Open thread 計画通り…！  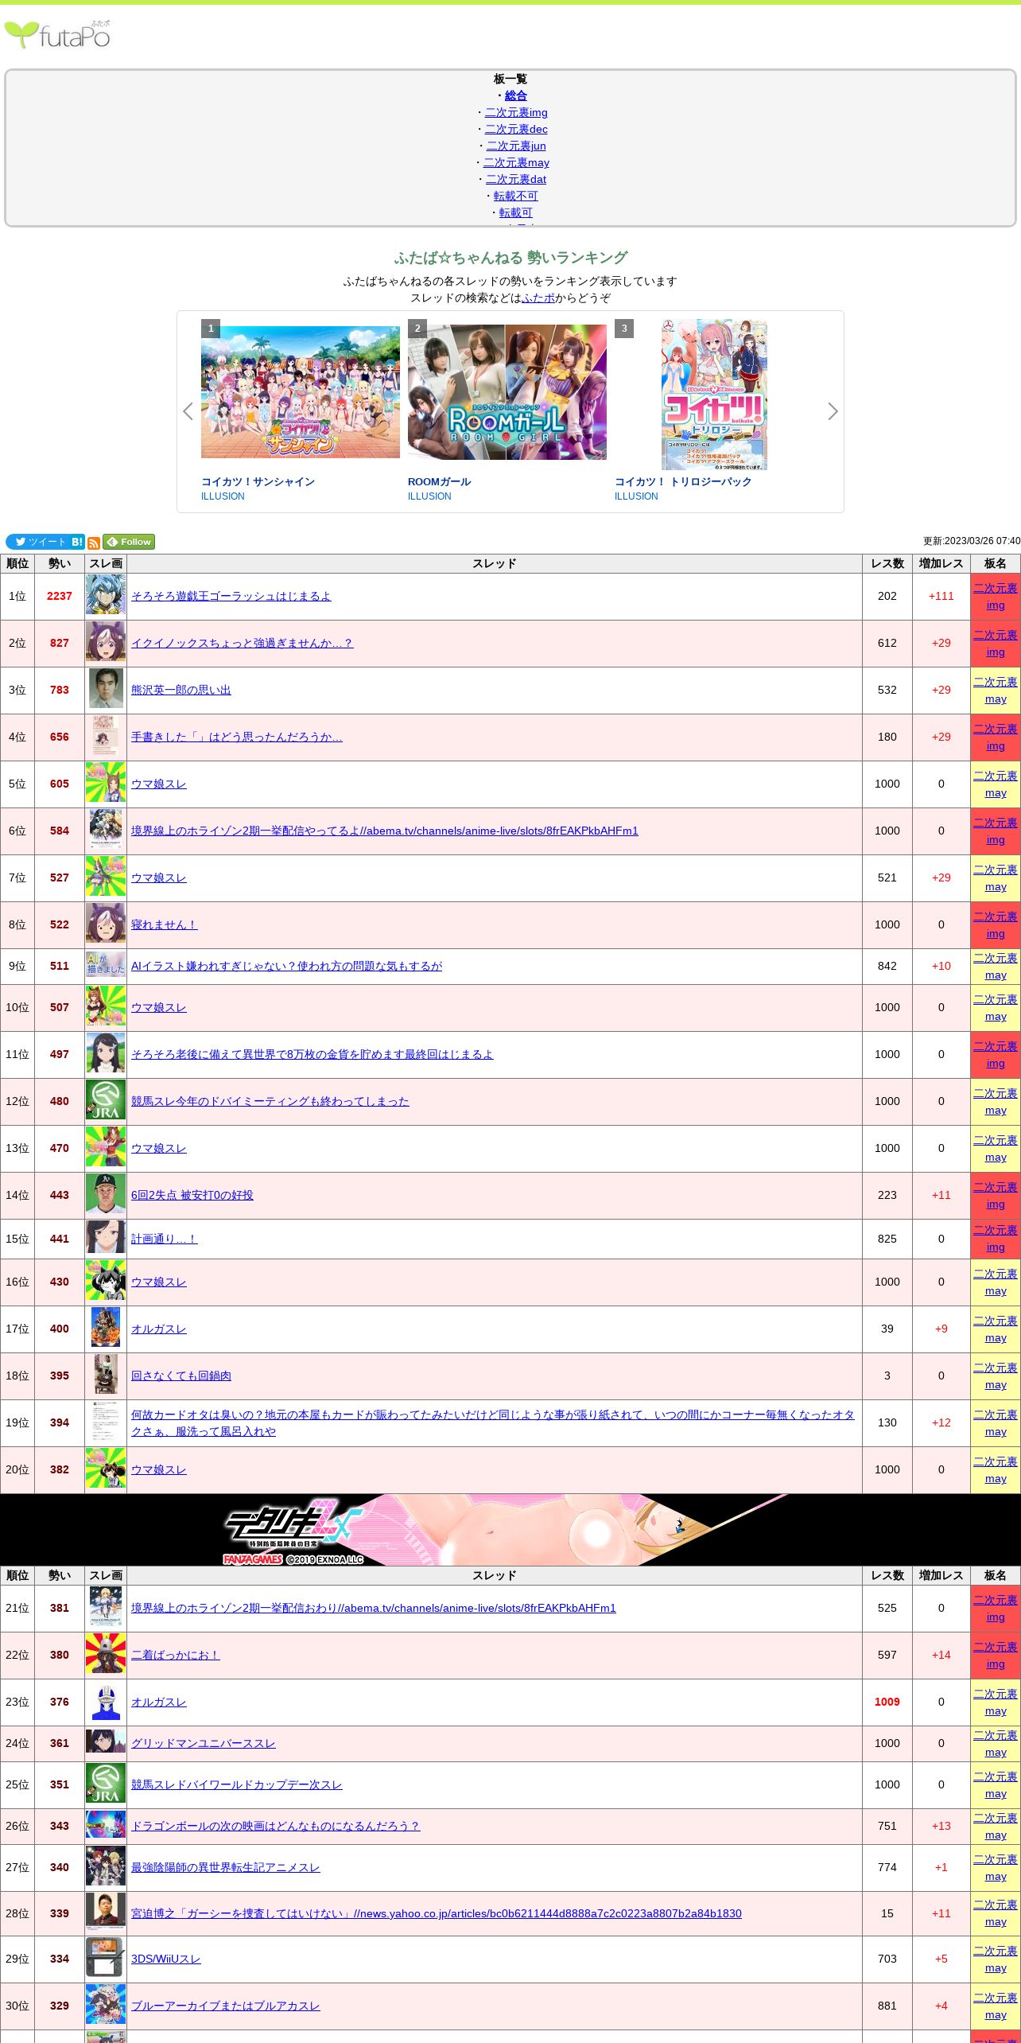164,1239
